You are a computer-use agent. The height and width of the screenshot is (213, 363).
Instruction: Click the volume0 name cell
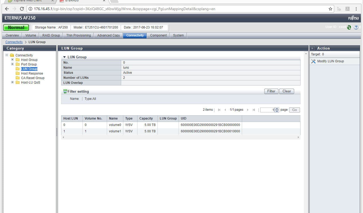pos(115,125)
